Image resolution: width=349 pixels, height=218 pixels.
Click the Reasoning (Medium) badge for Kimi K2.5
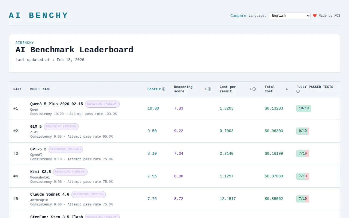pos(70,172)
